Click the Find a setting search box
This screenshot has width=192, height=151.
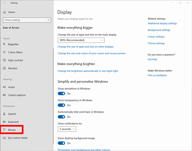[x=27, y=20]
